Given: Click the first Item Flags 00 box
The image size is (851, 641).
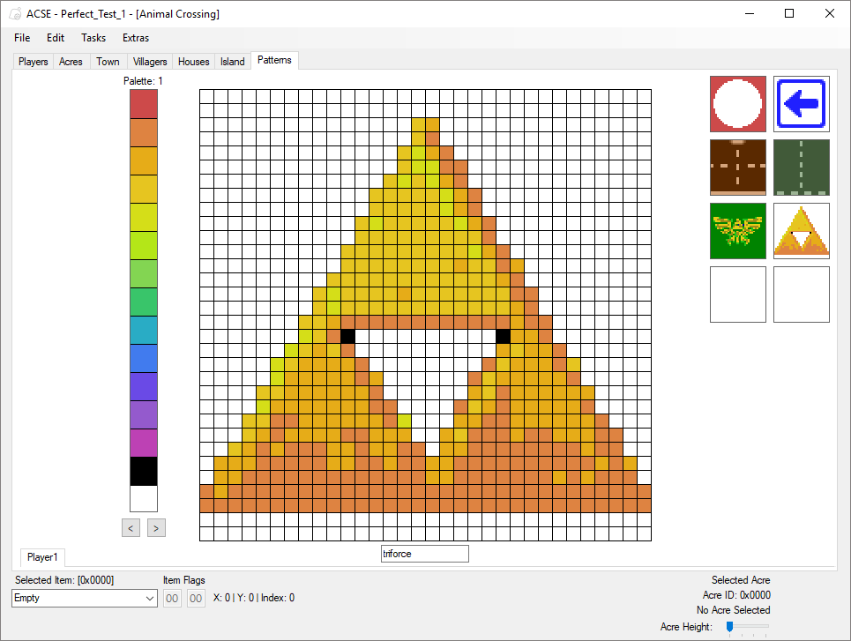Looking at the screenshot, I should [x=172, y=598].
